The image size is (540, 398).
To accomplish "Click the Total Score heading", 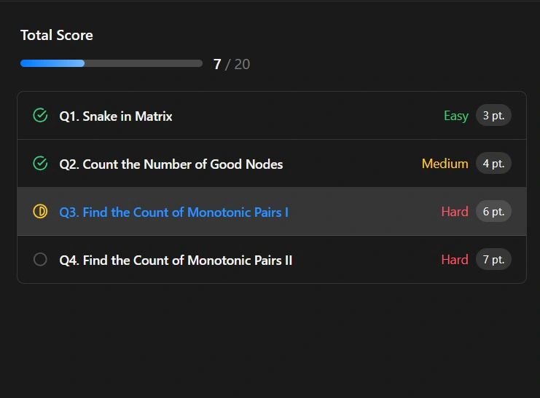I will coord(57,35).
